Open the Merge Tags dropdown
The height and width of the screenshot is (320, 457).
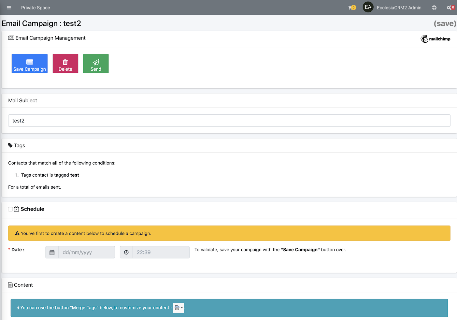(179, 308)
